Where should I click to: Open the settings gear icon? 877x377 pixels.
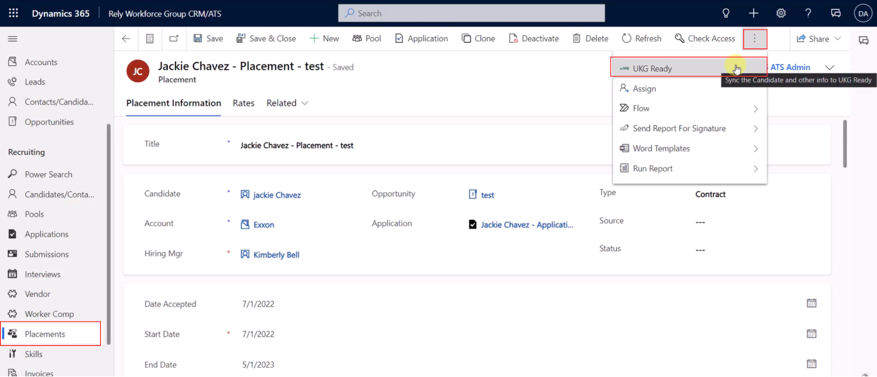point(781,13)
